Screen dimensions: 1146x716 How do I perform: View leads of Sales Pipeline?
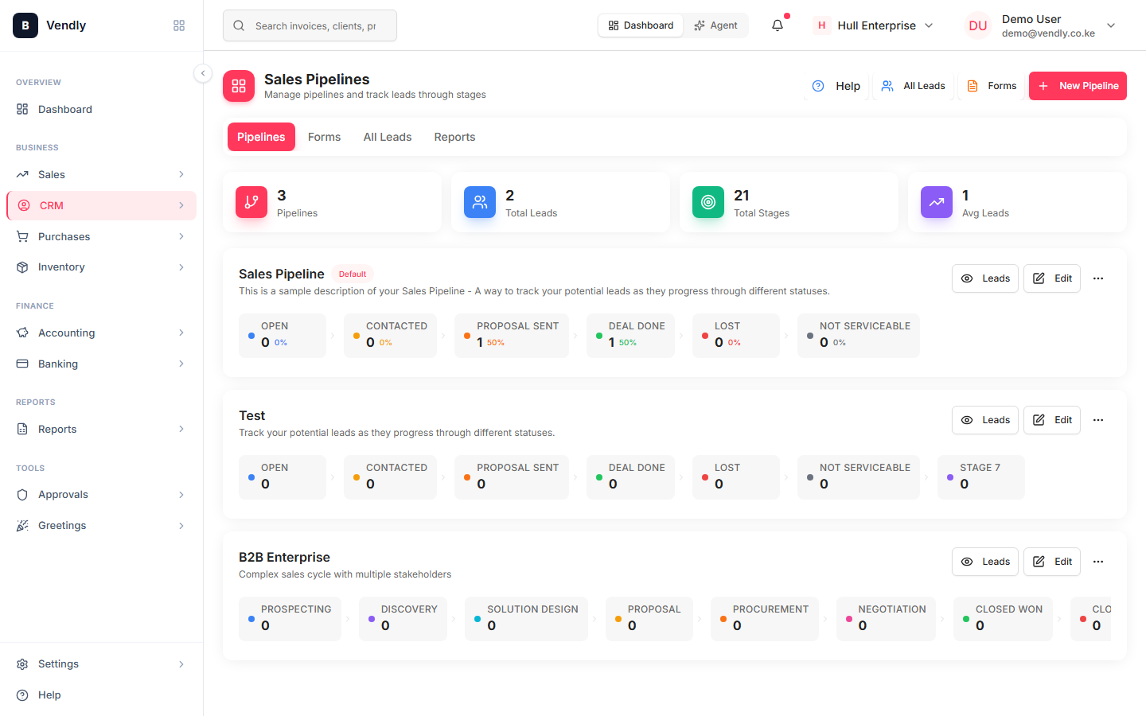click(985, 278)
